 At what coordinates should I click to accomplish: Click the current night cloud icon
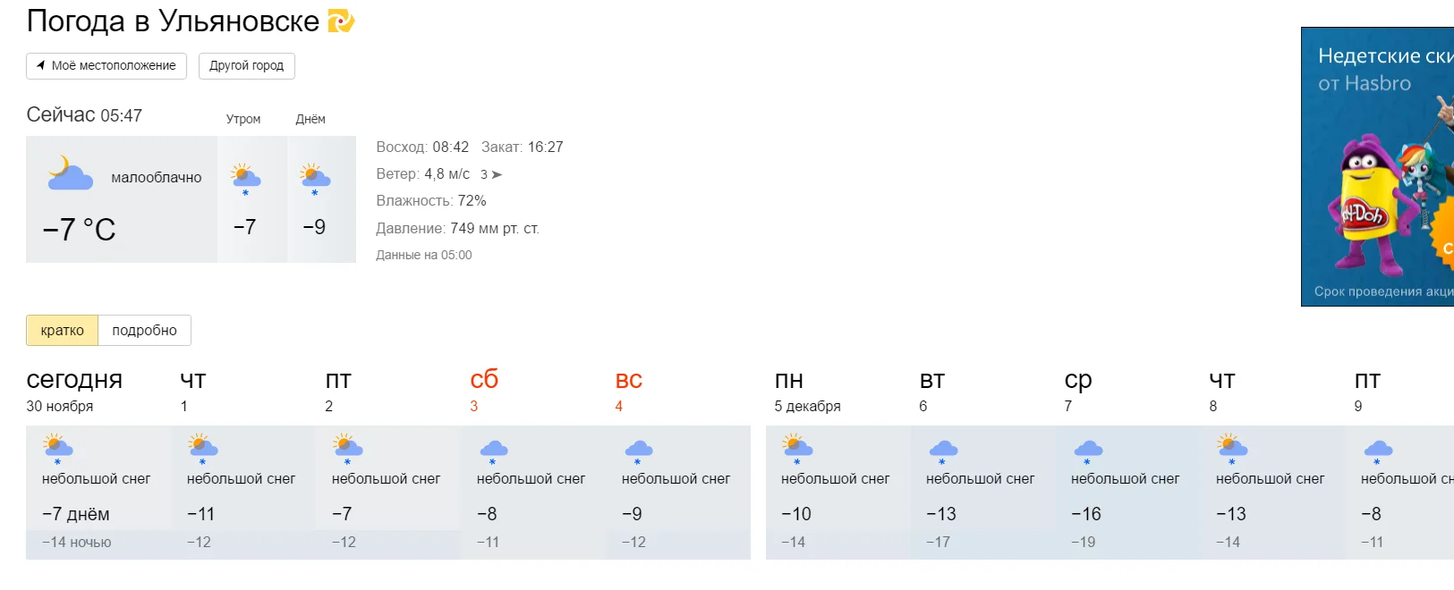(70, 173)
